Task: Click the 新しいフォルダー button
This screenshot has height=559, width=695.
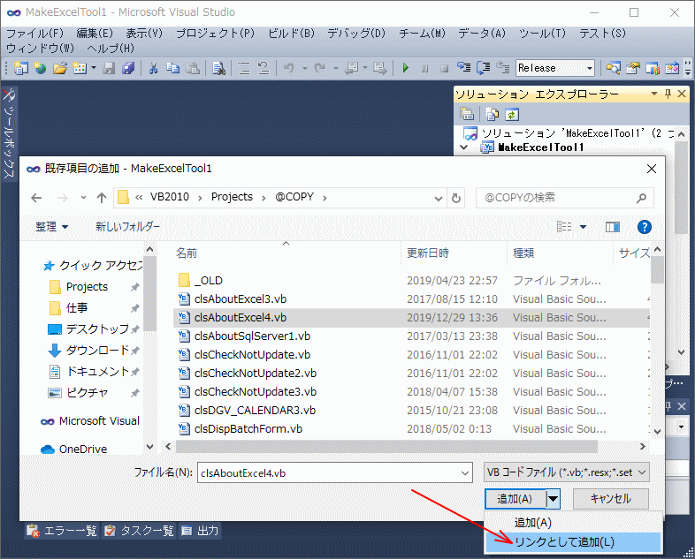Action: click(127, 227)
